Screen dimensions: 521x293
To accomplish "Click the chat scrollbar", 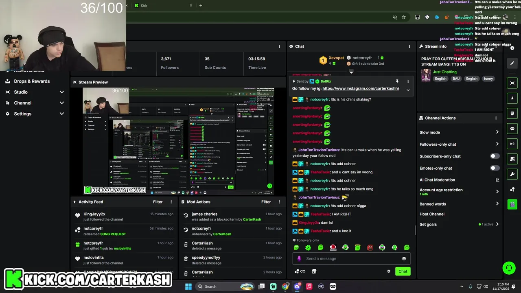I will [415, 231].
